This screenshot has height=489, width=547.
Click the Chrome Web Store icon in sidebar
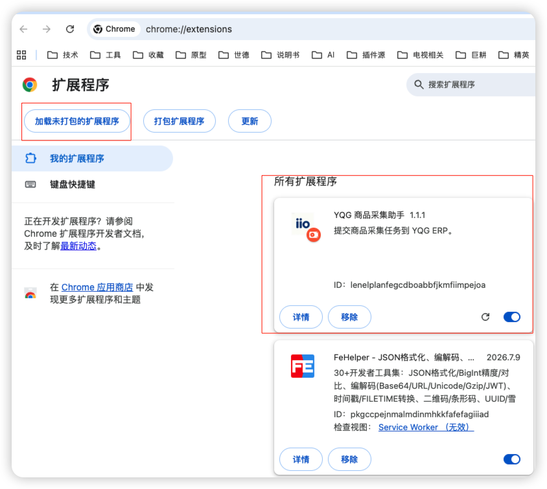(30, 293)
